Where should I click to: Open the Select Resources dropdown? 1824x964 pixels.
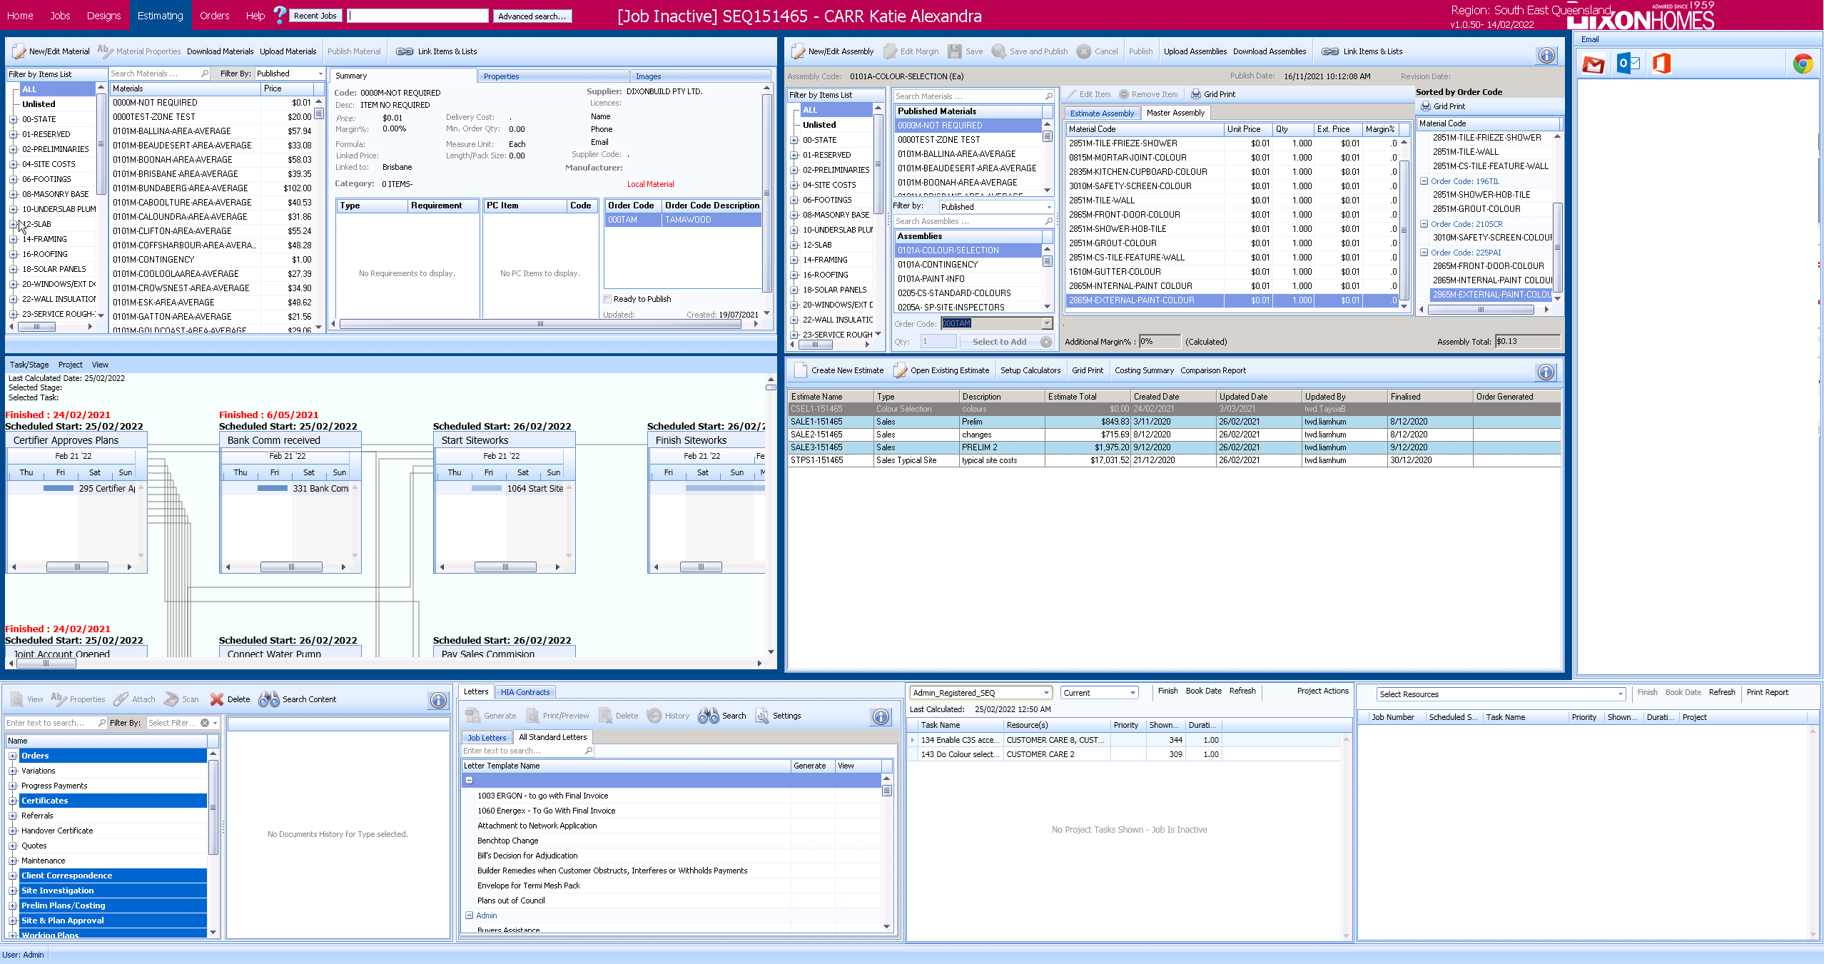(x=1620, y=694)
